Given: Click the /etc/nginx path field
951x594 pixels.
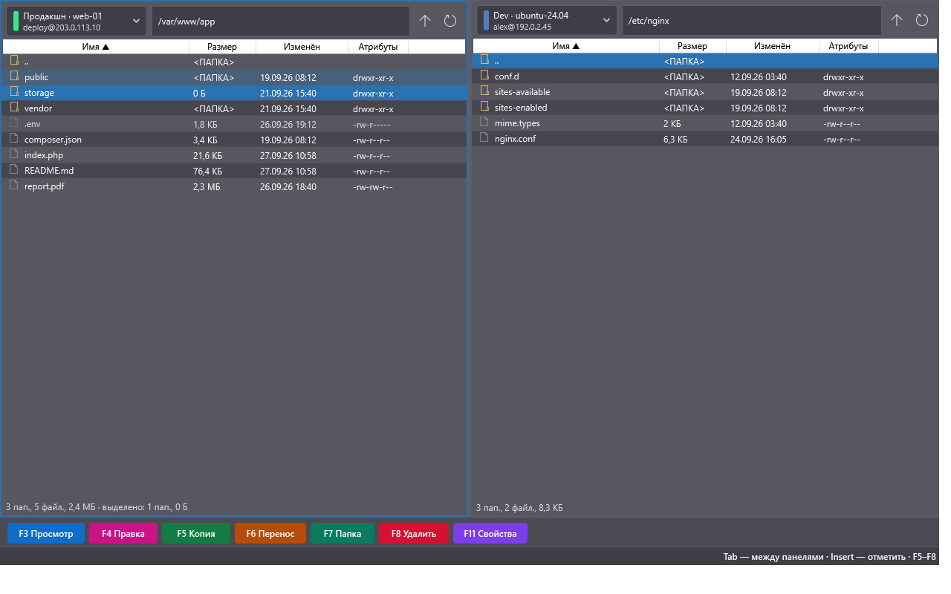Looking at the screenshot, I should 752,21.
